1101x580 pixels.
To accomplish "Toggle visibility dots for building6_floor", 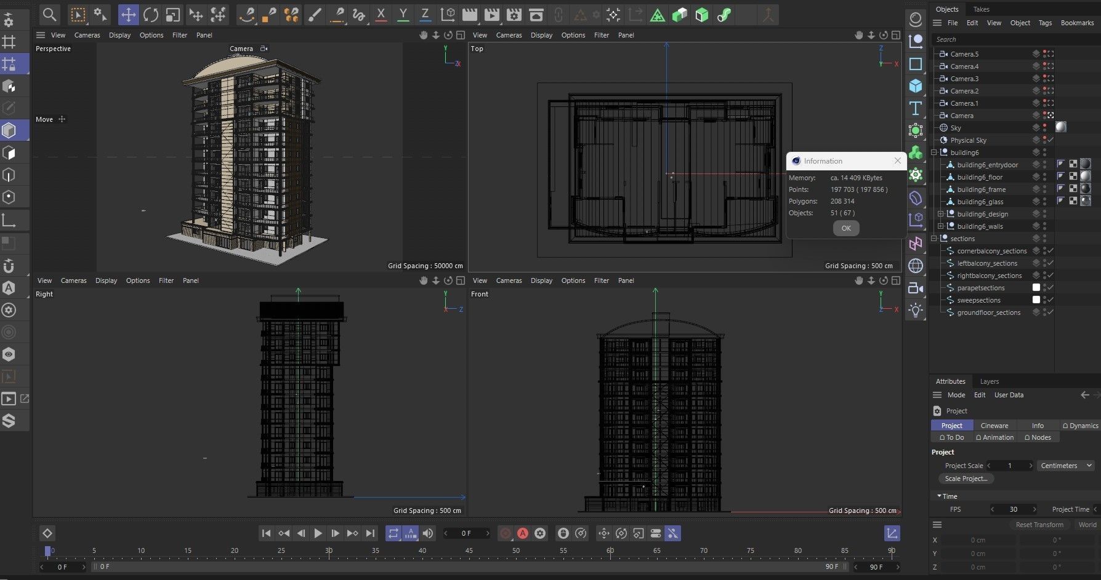I will point(1044,177).
